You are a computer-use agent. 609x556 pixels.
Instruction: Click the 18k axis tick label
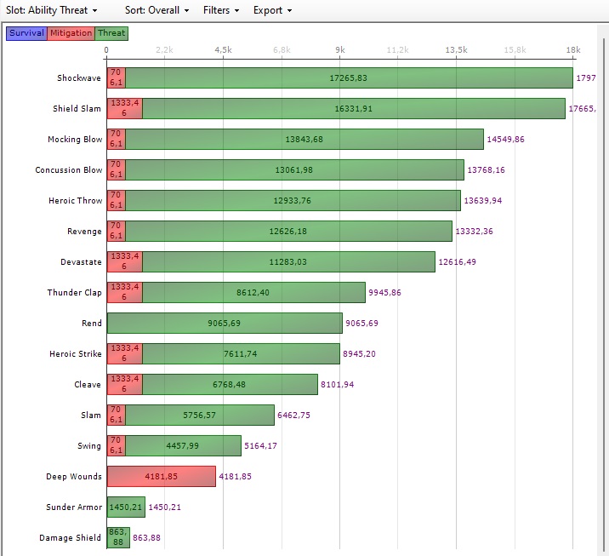click(x=573, y=49)
